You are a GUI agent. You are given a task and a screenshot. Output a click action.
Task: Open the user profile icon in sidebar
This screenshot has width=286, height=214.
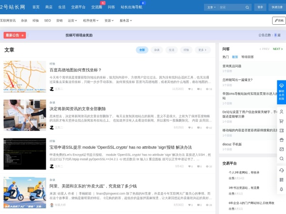(x=281, y=112)
